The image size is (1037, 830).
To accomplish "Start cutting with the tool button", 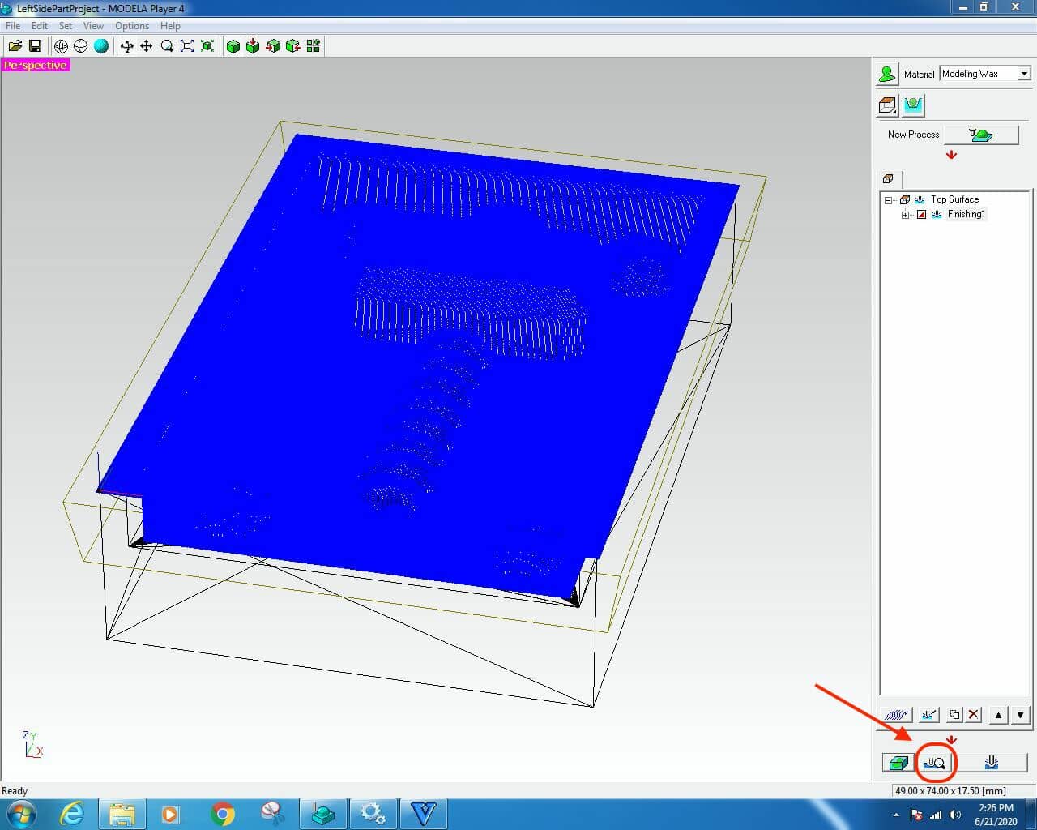I will (x=992, y=763).
